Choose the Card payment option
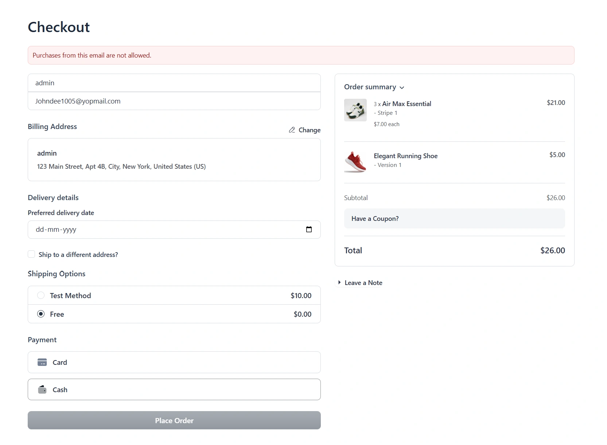 point(174,362)
